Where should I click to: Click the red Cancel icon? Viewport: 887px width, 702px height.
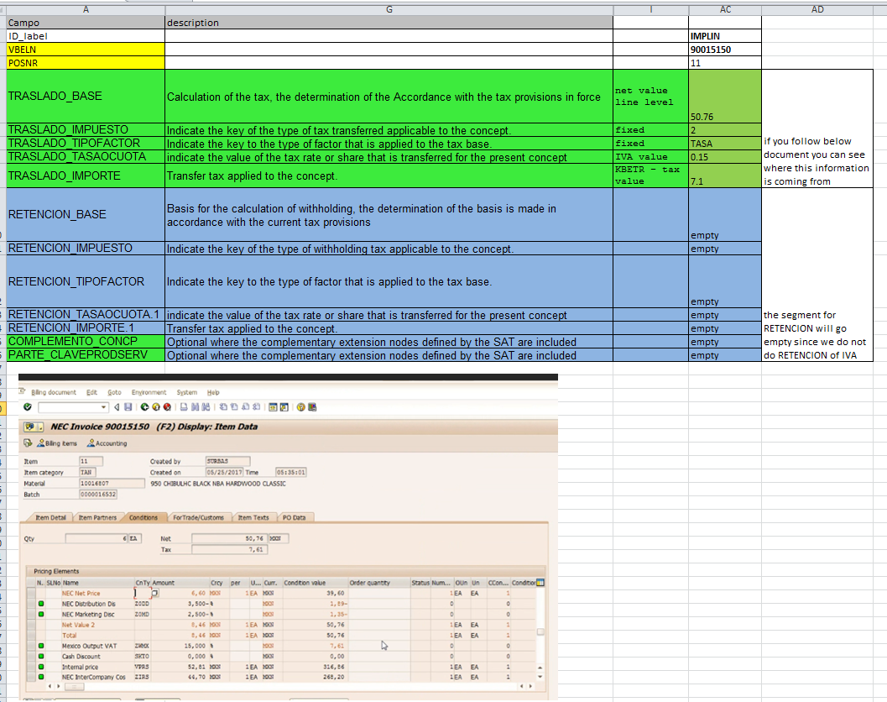pyautogui.click(x=167, y=407)
